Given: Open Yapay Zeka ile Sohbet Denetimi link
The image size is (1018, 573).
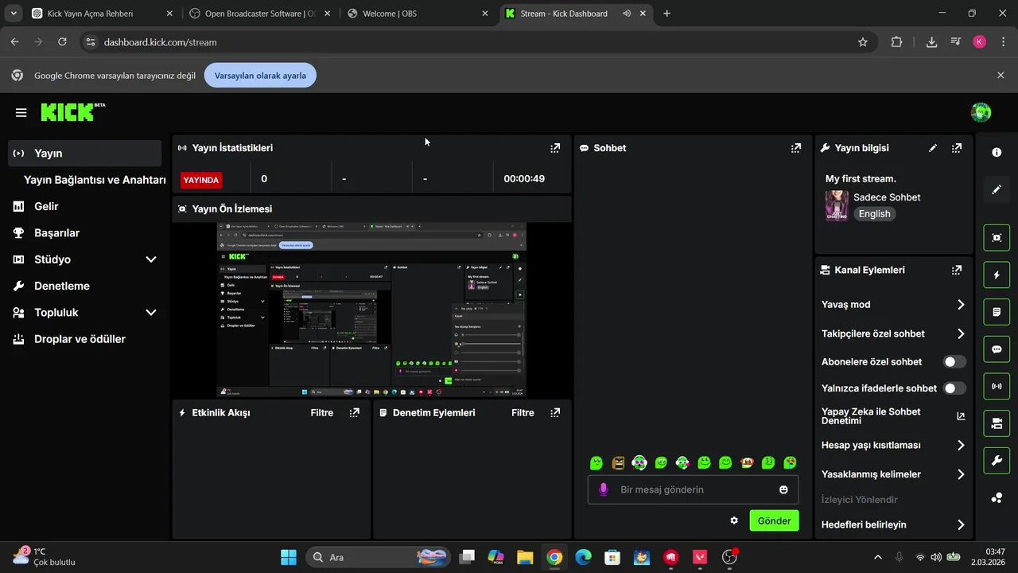Looking at the screenshot, I should 893,416.
